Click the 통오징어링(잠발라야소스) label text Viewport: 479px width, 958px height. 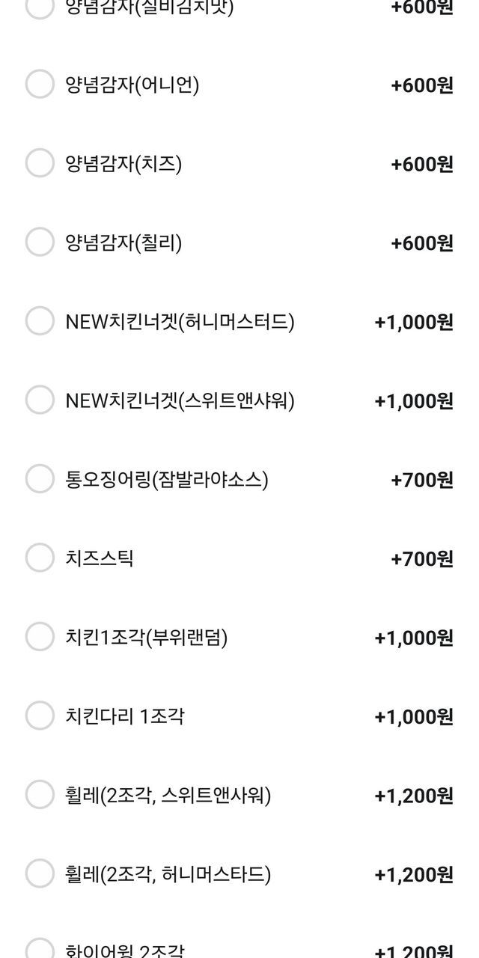coord(167,479)
